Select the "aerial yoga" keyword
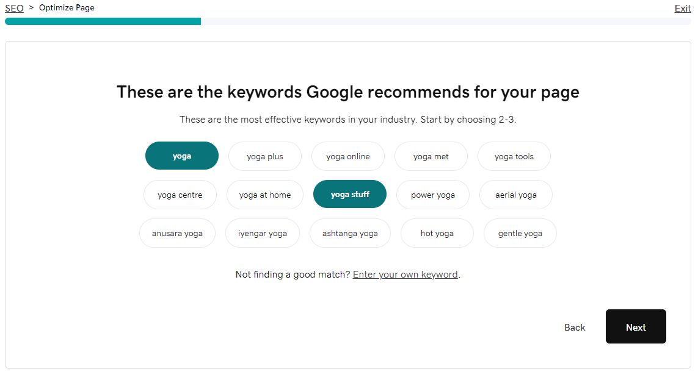Screen dimensions: 698x374 515,194
